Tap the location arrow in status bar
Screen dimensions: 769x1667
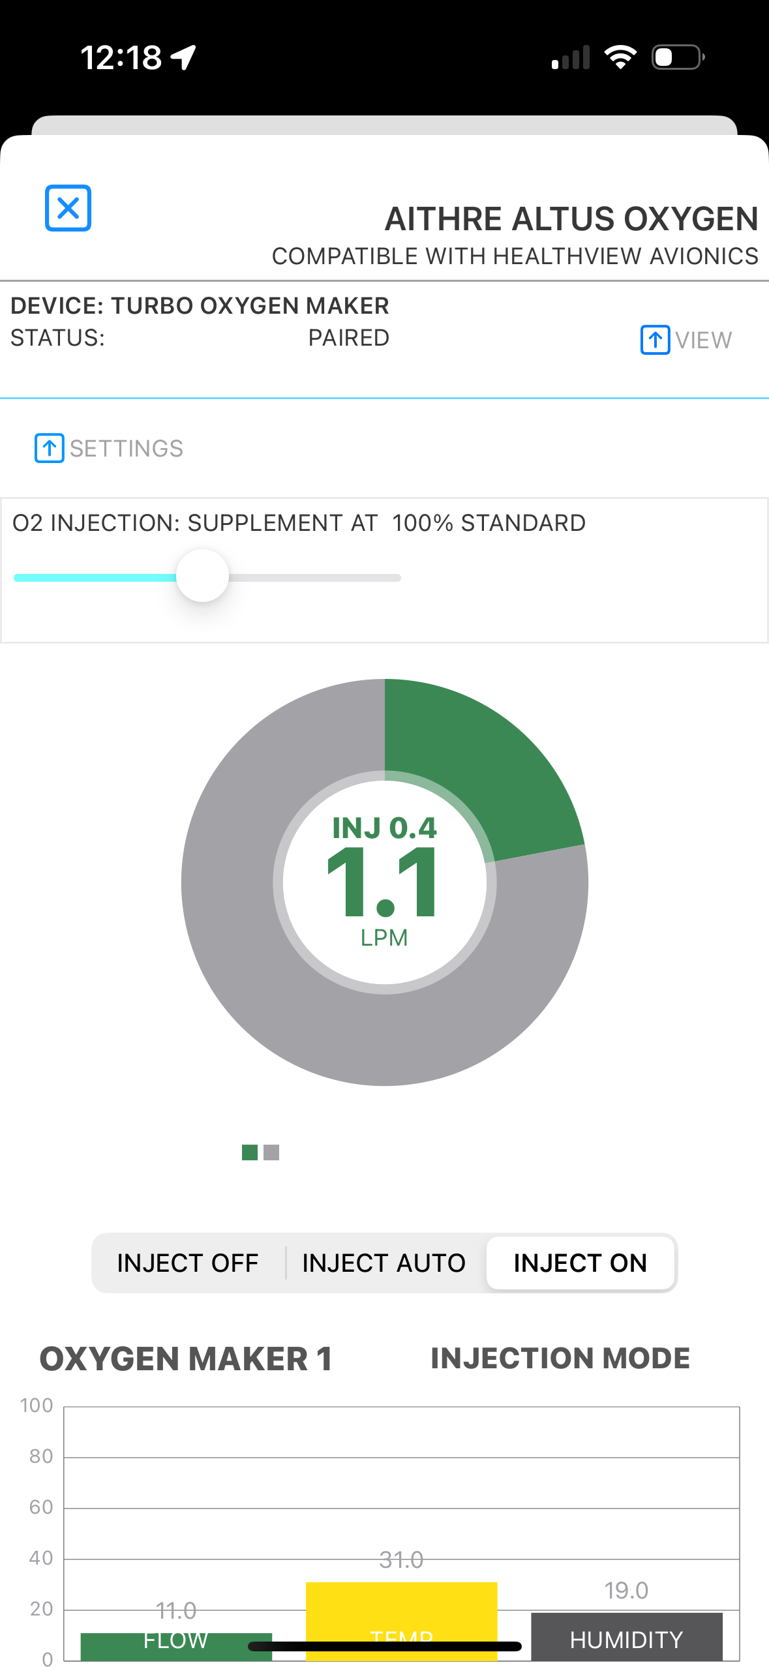183,57
